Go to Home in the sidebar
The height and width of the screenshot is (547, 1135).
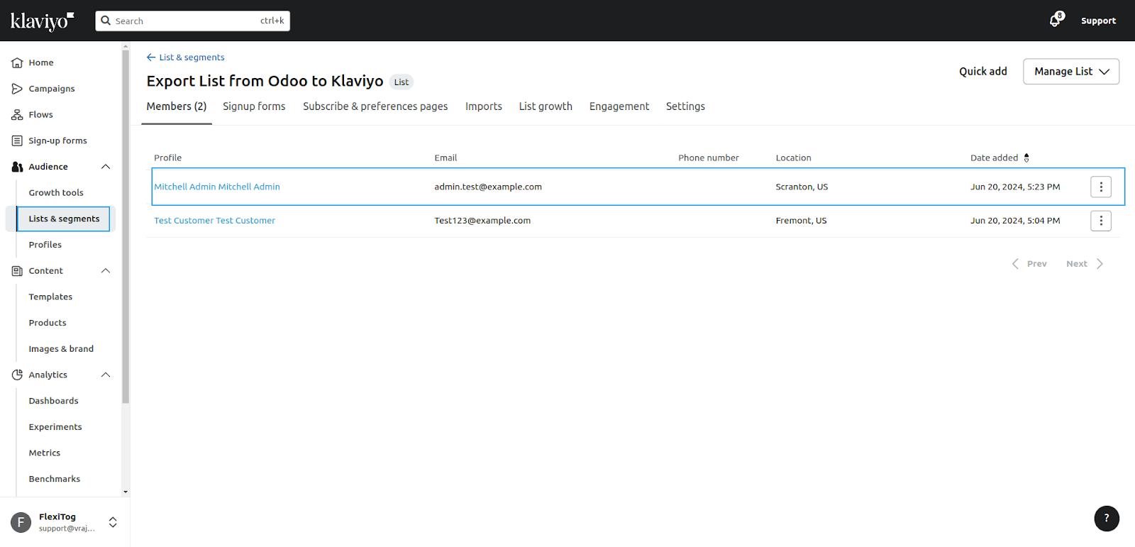(x=41, y=62)
